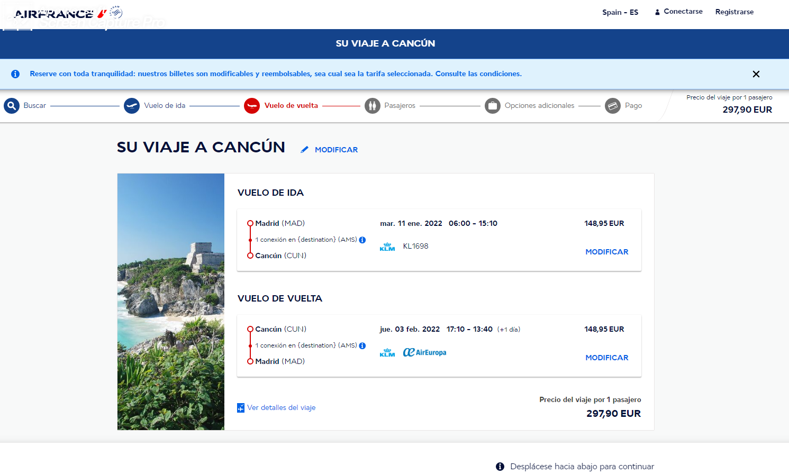789x474 pixels.
Task: Open outbound connection info icon near AMS
Action: [362, 240]
